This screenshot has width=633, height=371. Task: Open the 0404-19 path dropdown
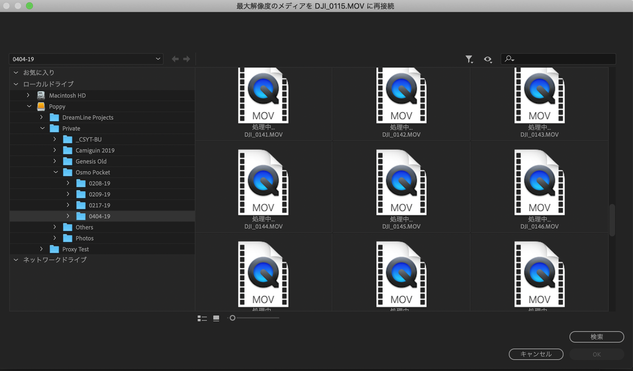coord(86,59)
